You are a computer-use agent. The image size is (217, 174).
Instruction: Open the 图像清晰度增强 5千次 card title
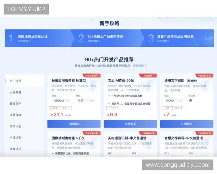click(68, 138)
